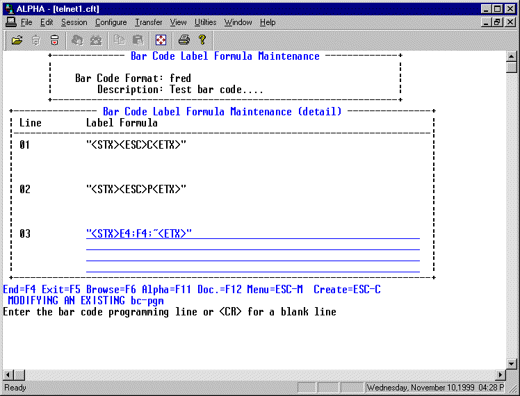This screenshot has width=520, height=396.
Task: Click the status bar date and time
Action: (435, 388)
